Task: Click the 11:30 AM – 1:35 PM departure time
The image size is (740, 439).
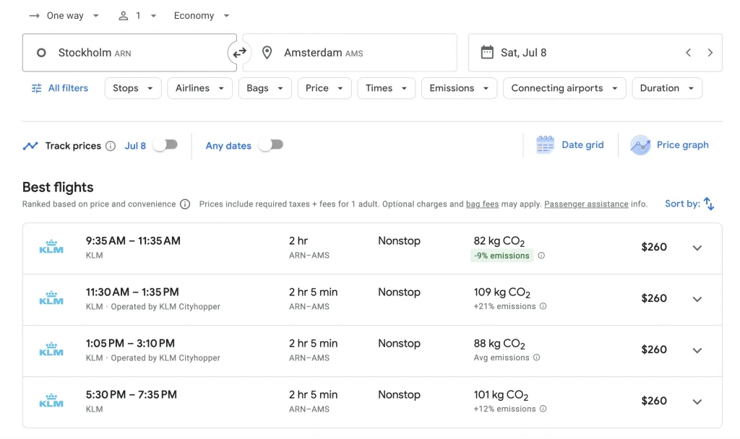Action: point(132,292)
